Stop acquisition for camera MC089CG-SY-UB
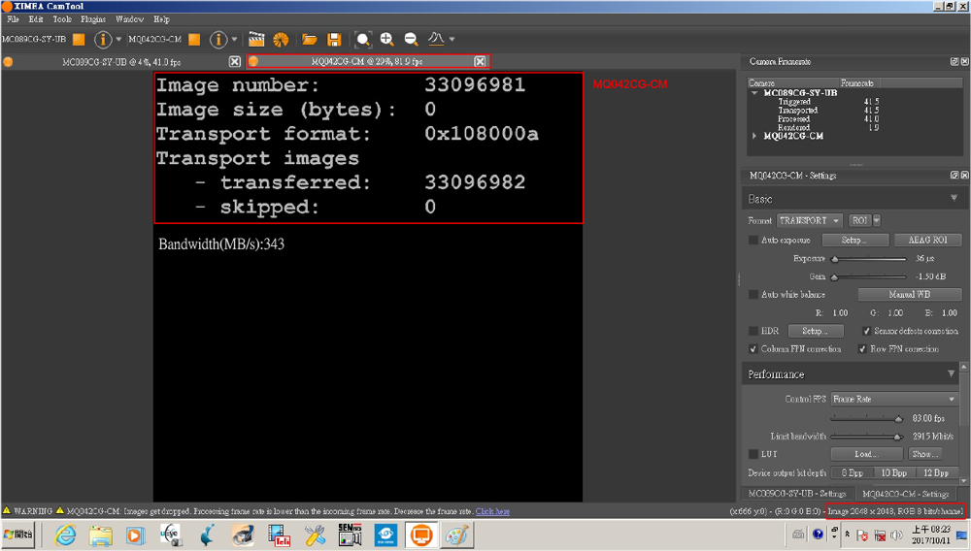Image resolution: width=971 pixels, height=551 pixels. point(79,40)
